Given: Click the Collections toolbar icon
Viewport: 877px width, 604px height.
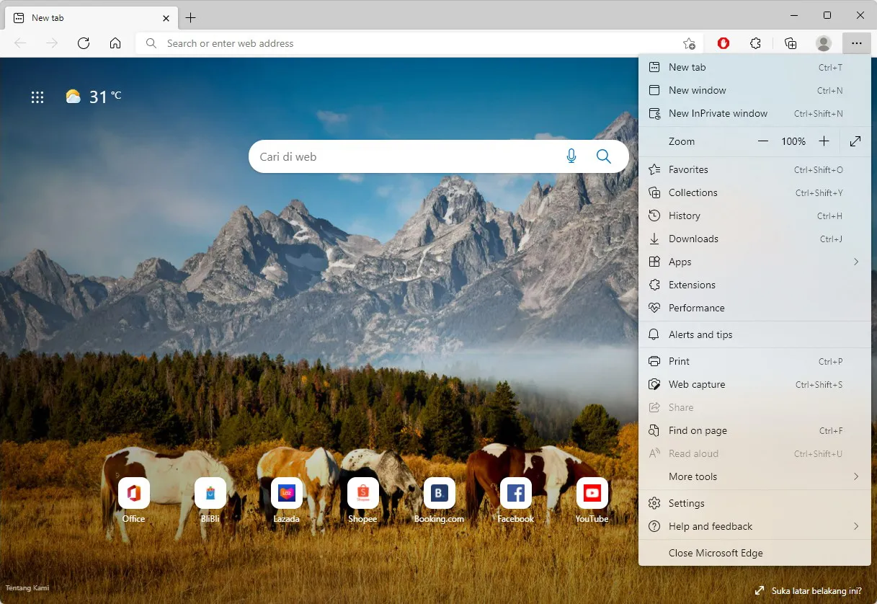Looking at the screenshot, I should coord(791,43).
